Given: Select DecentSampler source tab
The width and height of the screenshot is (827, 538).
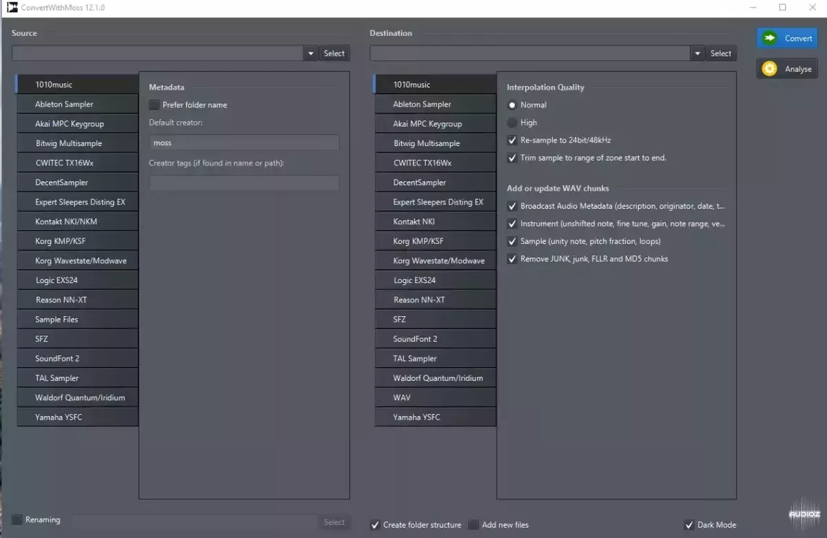Looking at the screenshot, I should click(77, 183).
